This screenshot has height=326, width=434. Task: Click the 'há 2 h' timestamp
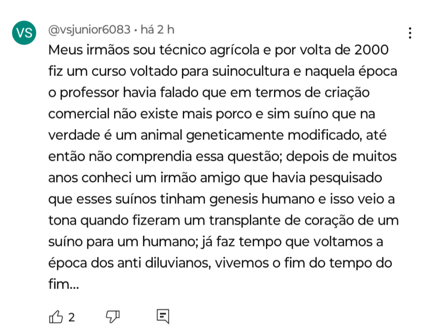pos(157,30)
